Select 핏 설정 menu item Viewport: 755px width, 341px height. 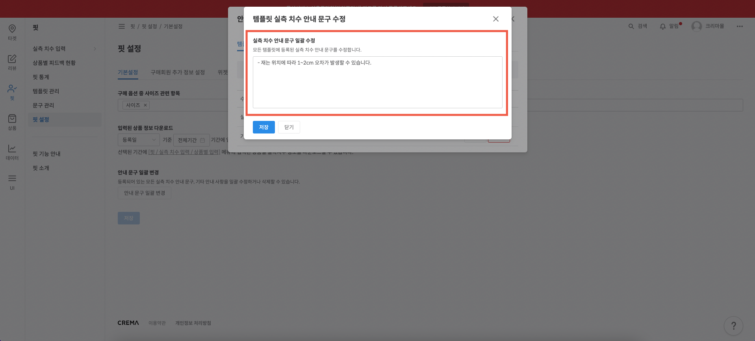tap(65, 120)
